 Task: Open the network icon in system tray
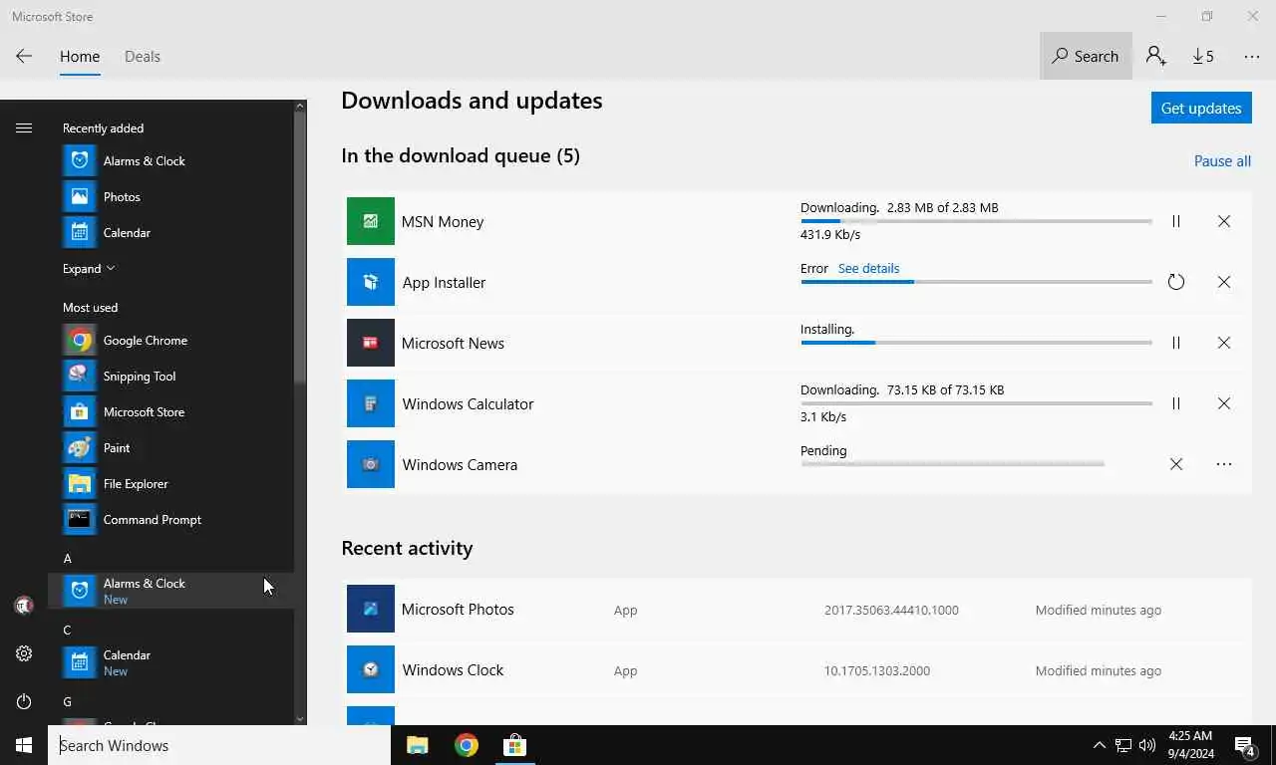pos(1123,745)
